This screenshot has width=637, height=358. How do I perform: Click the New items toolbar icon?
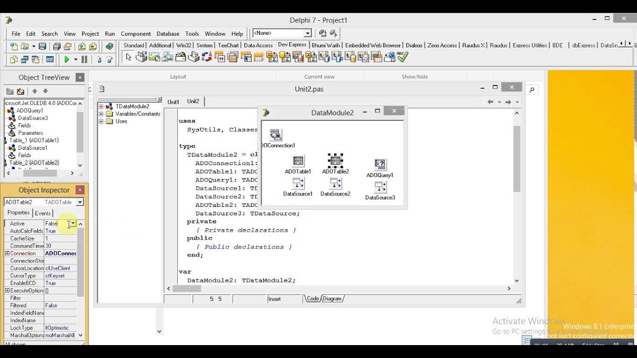(14, 46)
